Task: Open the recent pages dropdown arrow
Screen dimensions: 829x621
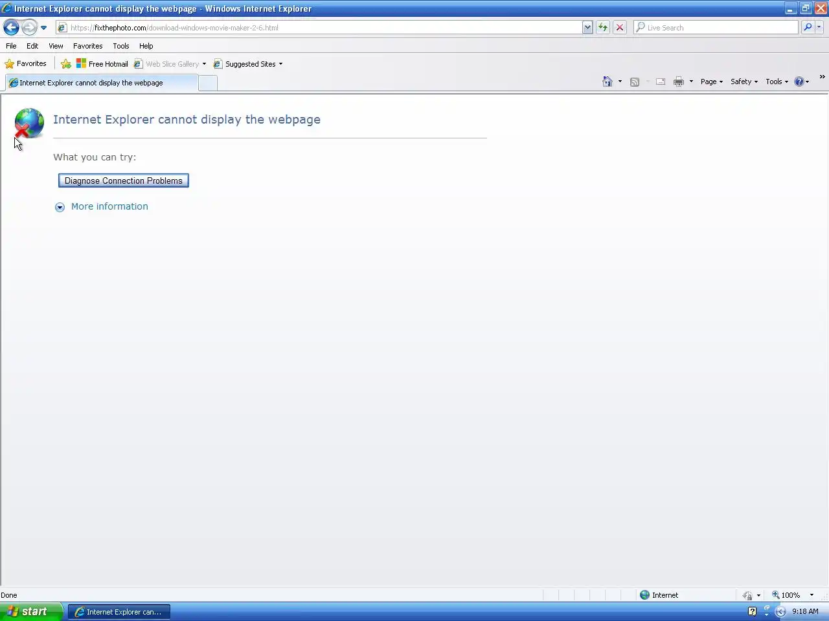Action: click(x=43, y=28)
